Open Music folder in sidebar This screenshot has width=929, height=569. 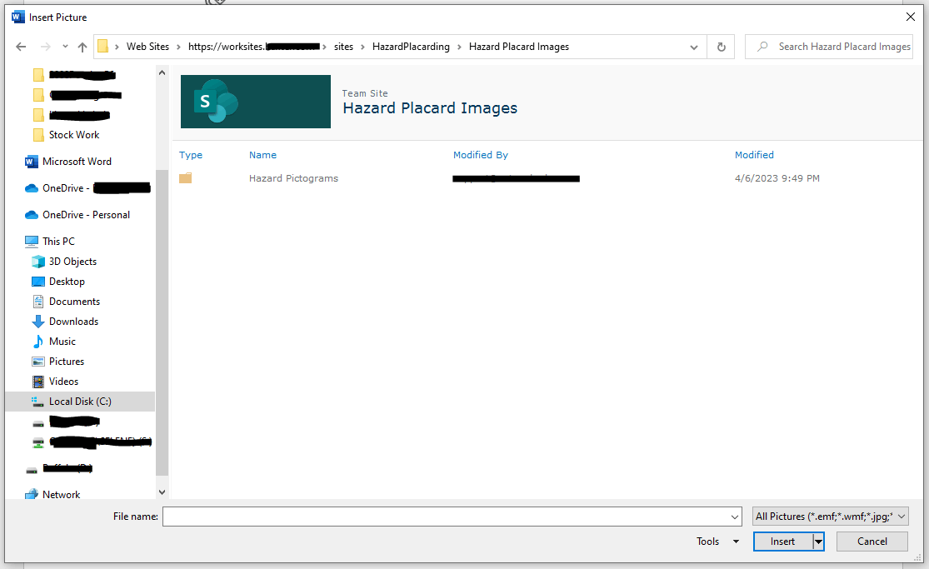click(62, 342)
